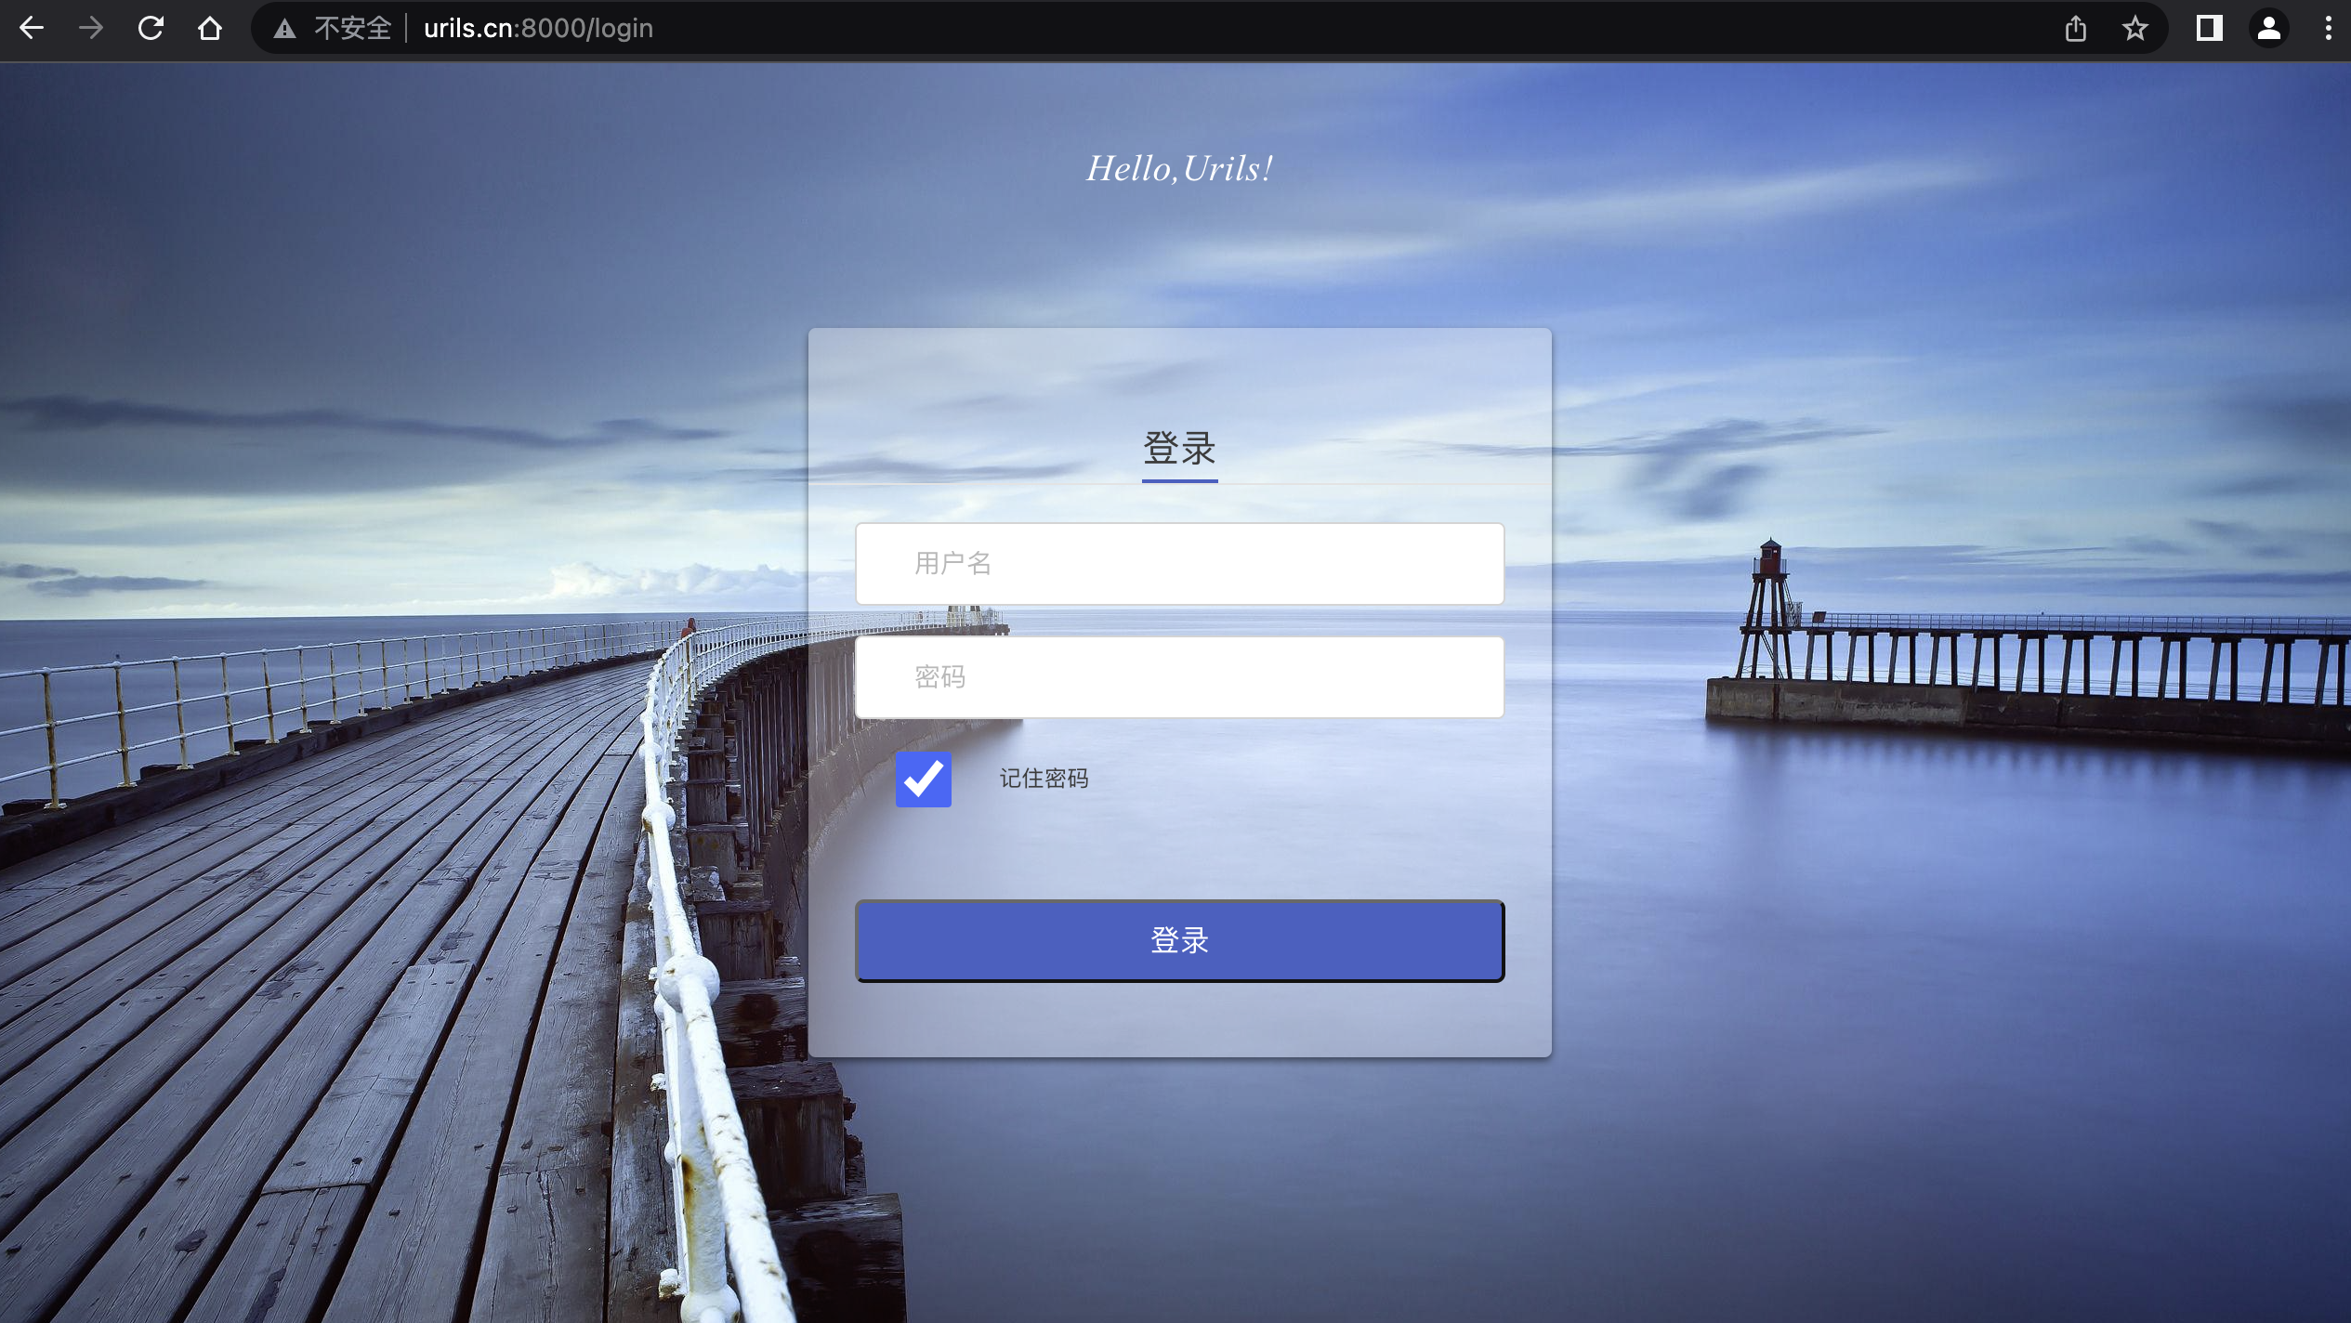2351x1323 pixels.
Task: Share this page via the share icon
Action: (x=2076, y=28)
